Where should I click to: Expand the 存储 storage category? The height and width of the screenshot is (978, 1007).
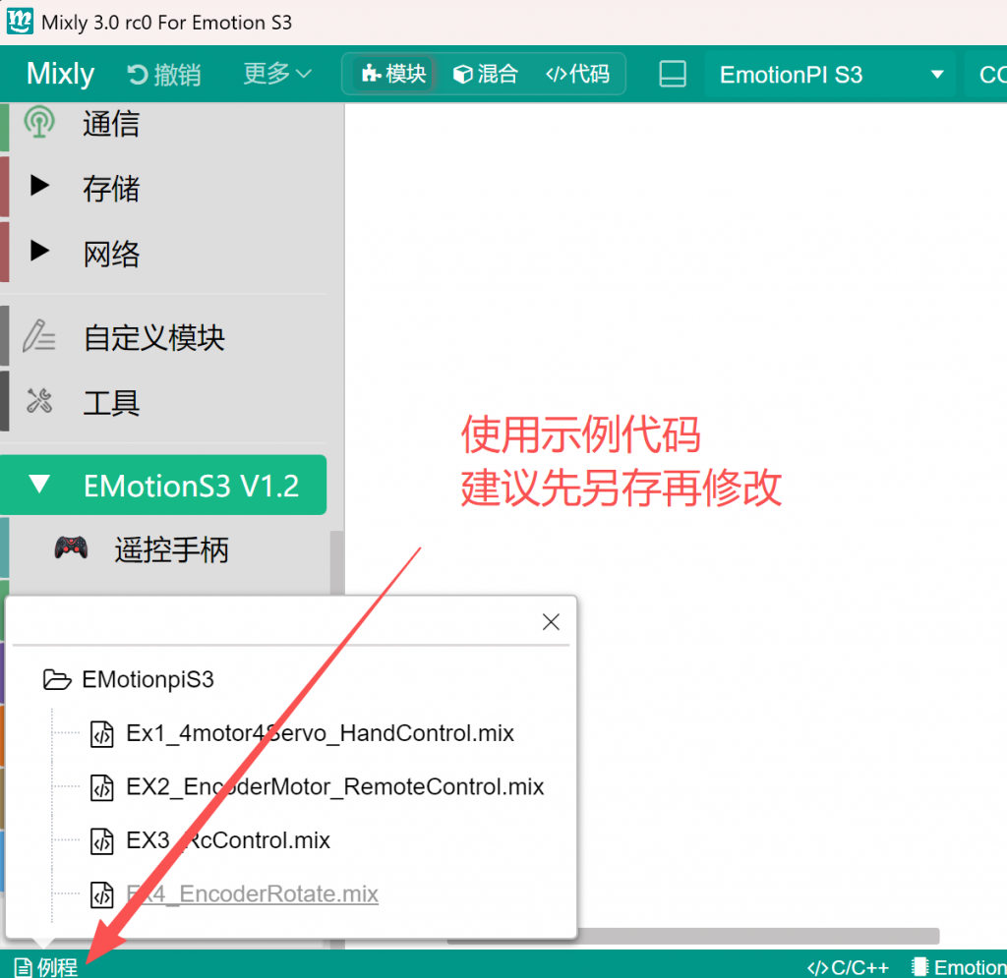click(110, 188)
